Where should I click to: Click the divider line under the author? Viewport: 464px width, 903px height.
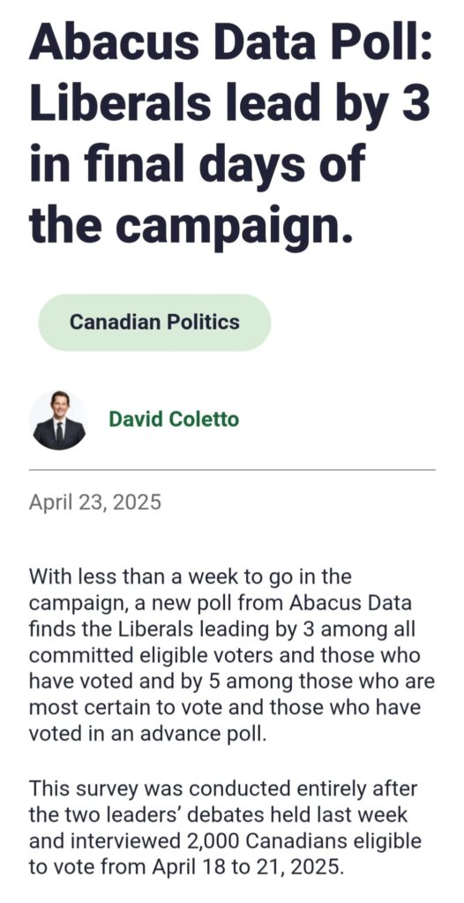point(232,469)
